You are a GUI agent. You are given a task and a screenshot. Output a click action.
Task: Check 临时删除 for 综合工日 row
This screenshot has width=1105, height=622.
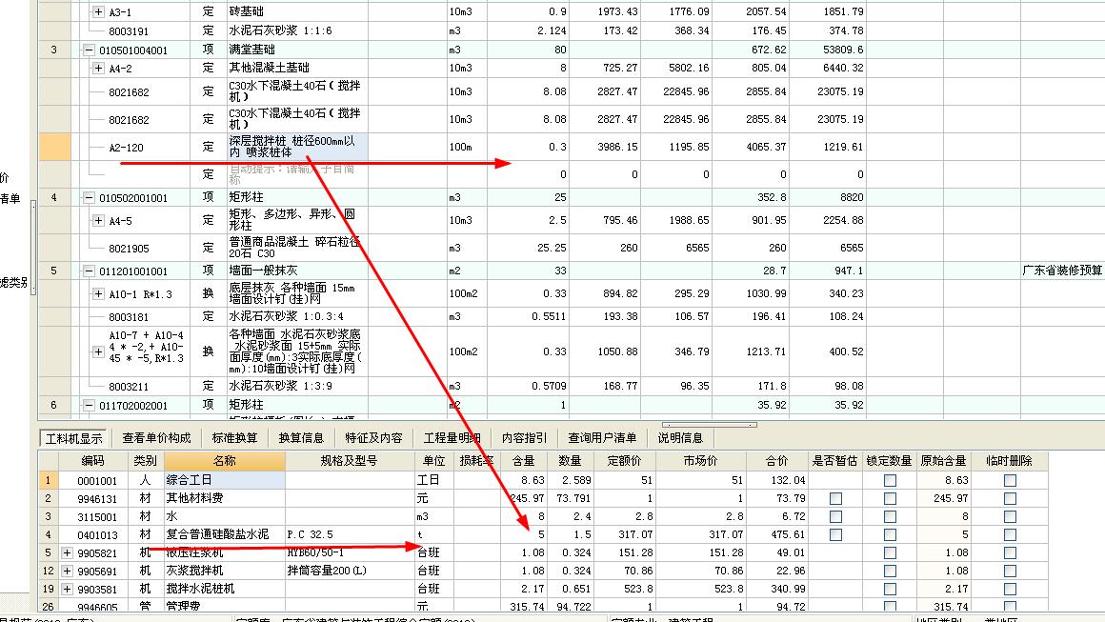pos(1010,480)
